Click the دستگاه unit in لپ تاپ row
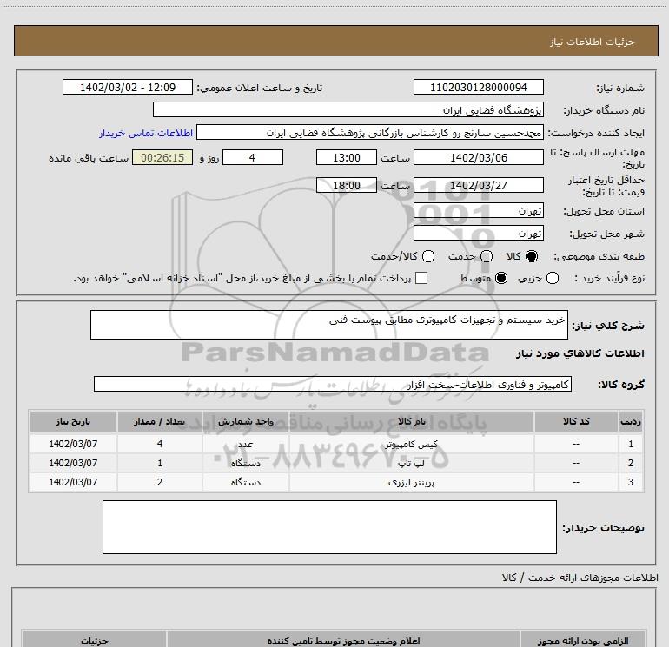Screen dimensions: 669x647 pyautogui.click(x=246, y=463)
